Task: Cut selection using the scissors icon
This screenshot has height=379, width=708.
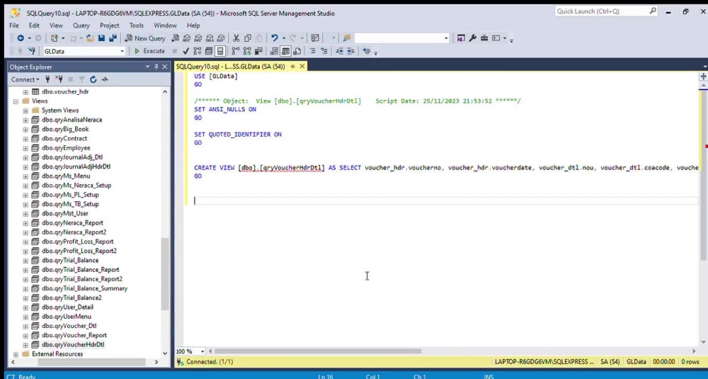Action: pyautogui.click(x=236, y=38)
